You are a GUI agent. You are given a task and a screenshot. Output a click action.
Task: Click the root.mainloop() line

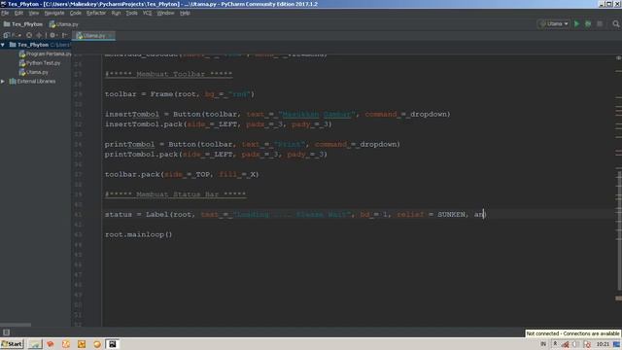(x=138, y=234)
